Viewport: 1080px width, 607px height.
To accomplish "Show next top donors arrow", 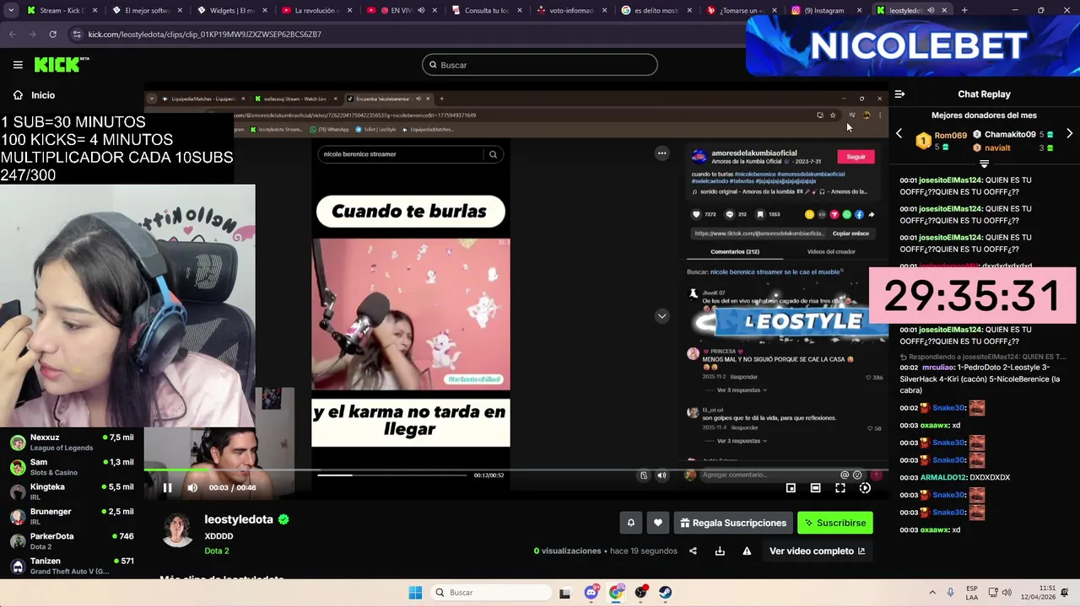I will [1070, 134].
